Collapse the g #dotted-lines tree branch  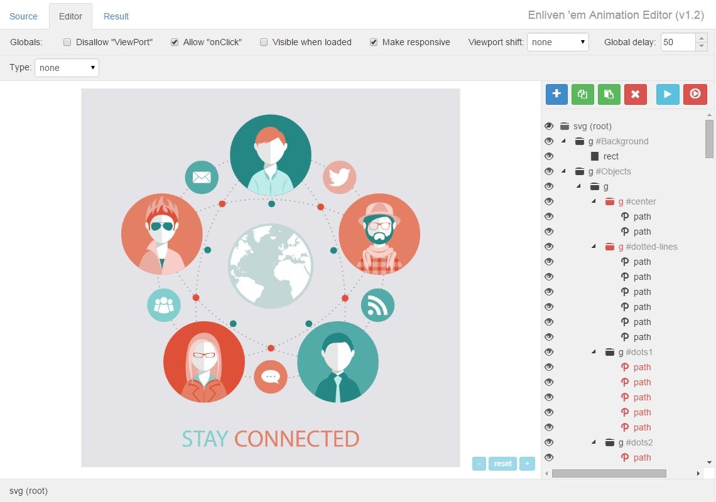pyautogui.click(x=594, y=247)
